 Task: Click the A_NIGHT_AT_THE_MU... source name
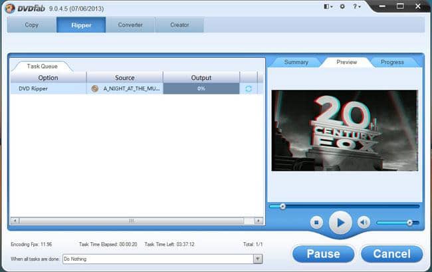click(132, 88)
